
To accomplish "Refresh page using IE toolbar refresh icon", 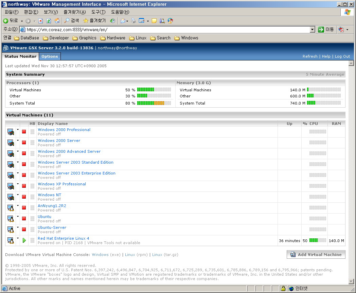I will [49, 21].
